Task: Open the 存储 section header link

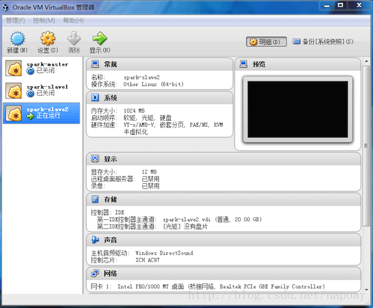Action: [x=111, y=200]
